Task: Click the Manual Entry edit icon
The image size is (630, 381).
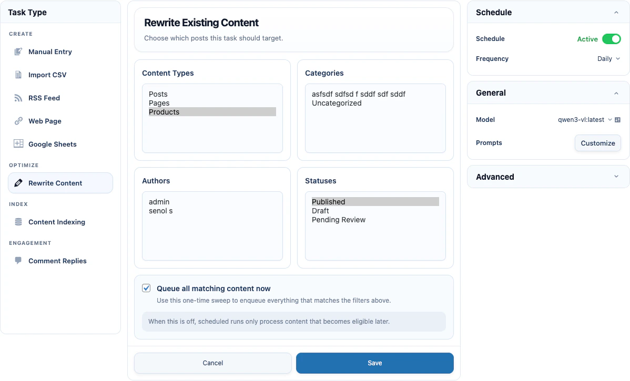Action: point(18,52)
